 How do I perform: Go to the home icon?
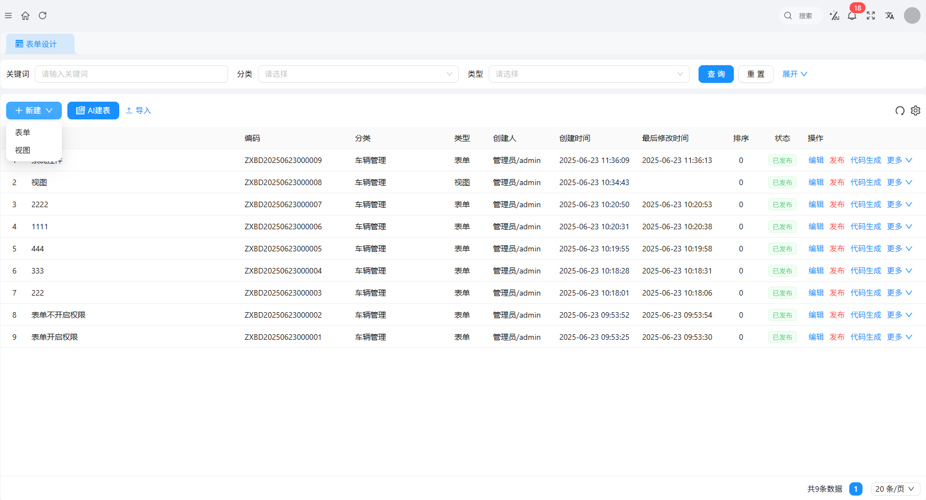(x=25, y=15)
